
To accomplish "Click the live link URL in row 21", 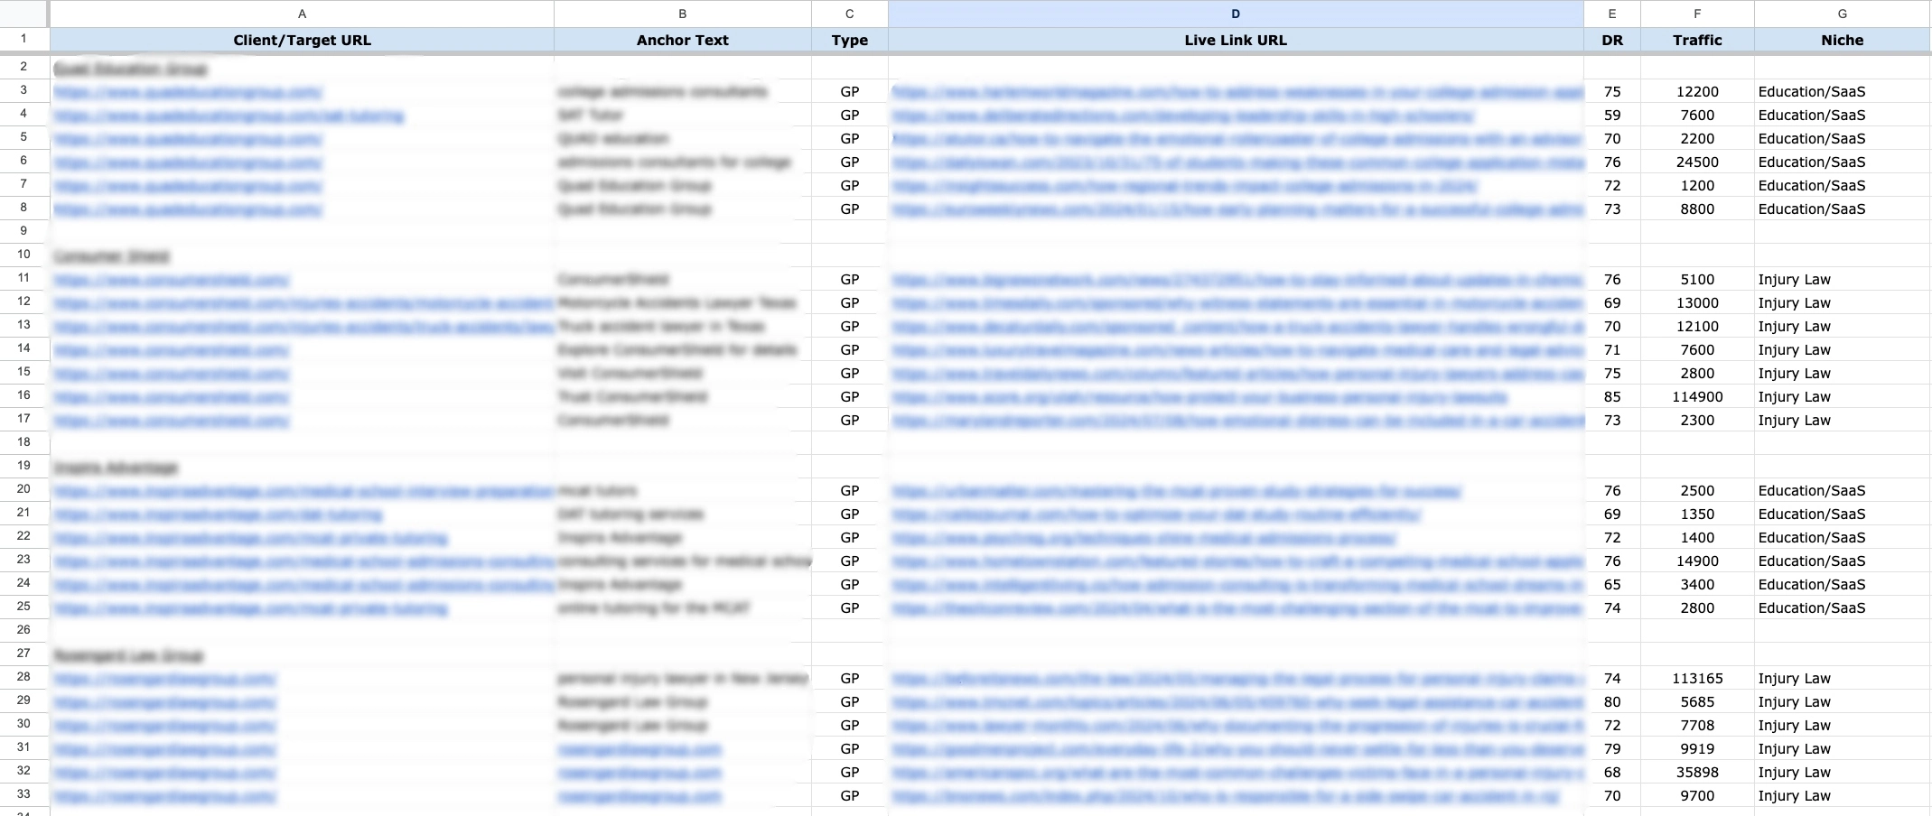I will 1156,514.
